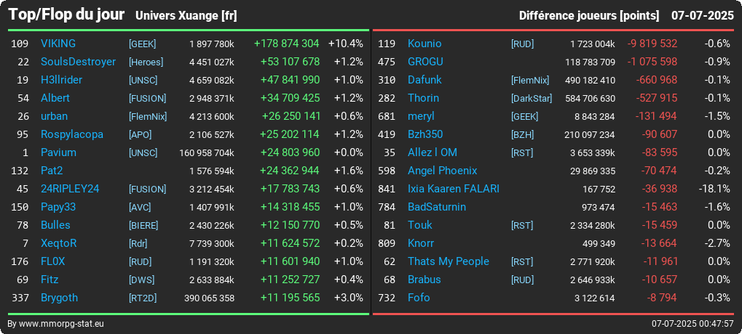Image resolution: width=742 pixels, height=334 pixels.
Task: Click alliance tag [Rdr]
Action: pyautogui.click(x=138, y=244)
